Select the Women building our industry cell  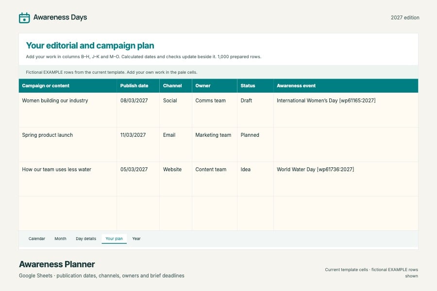point(67,110)
